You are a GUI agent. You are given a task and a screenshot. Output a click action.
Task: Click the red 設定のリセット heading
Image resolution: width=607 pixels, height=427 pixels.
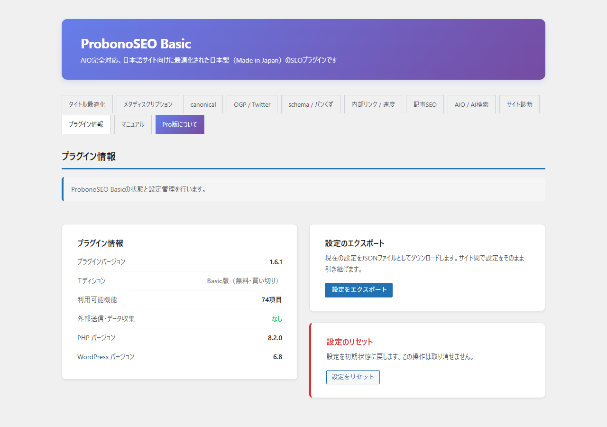coord(350,342)
